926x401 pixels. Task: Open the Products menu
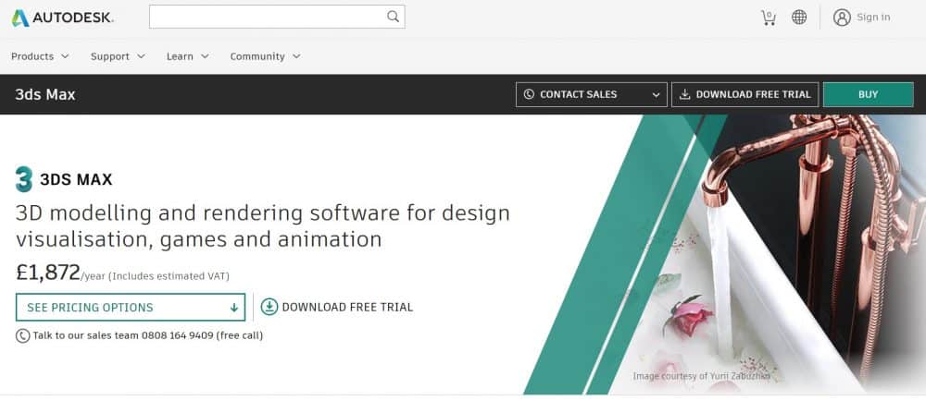click(x=40, y=56)
